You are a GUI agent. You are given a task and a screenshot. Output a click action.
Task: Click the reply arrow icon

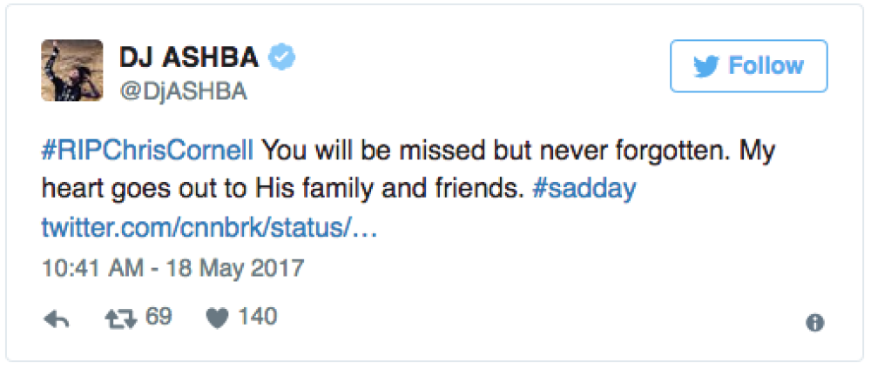(x=56, y=319)
